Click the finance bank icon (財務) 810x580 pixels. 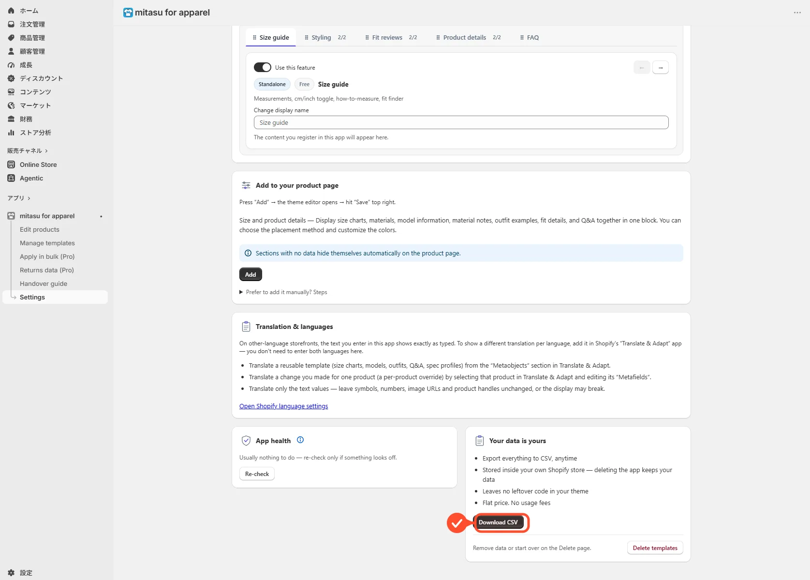coord(11,119)
